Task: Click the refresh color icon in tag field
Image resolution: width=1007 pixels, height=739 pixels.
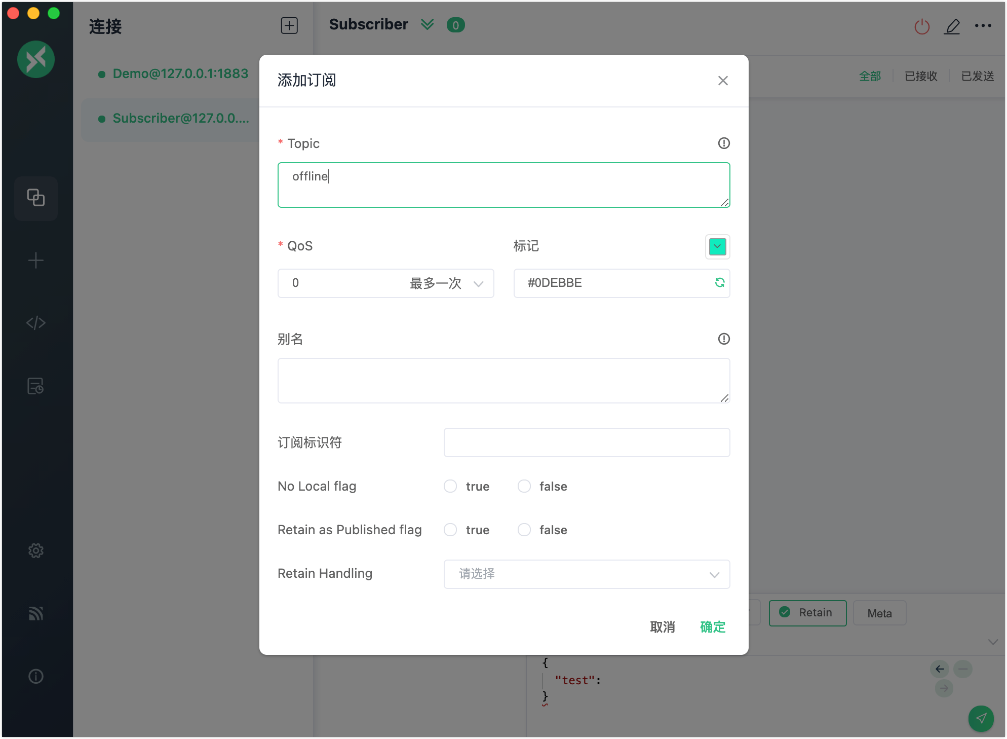Action: pyautogui.click(x=719, y=283)
